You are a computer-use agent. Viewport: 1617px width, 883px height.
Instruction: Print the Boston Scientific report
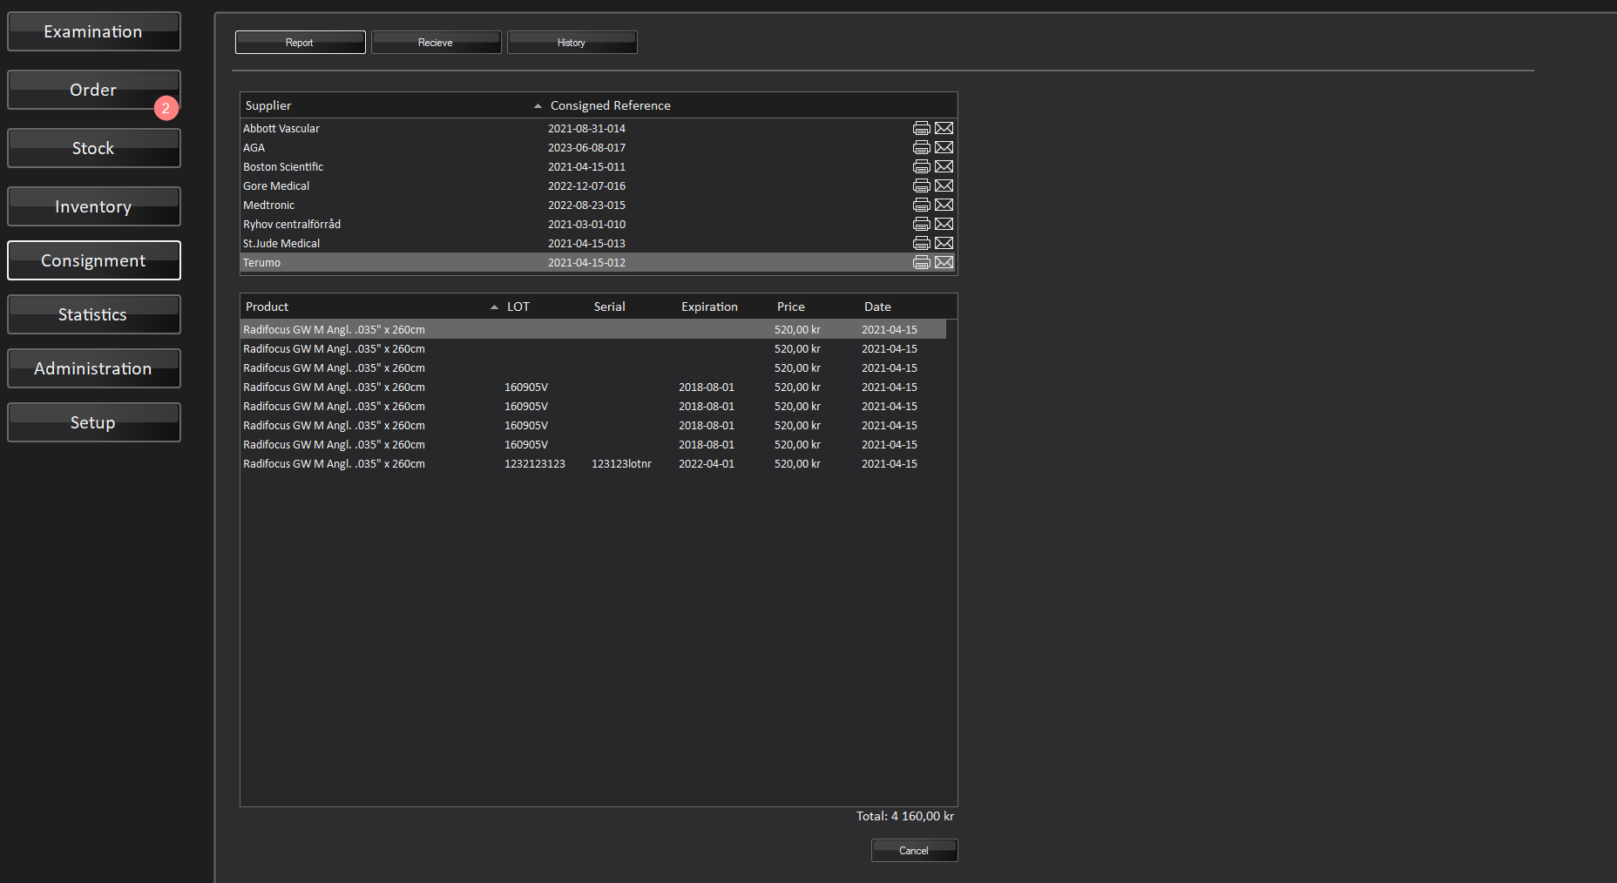(921, 166)
